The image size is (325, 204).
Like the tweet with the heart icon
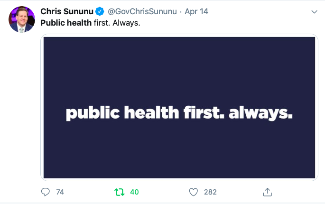(x=194, y=192)
